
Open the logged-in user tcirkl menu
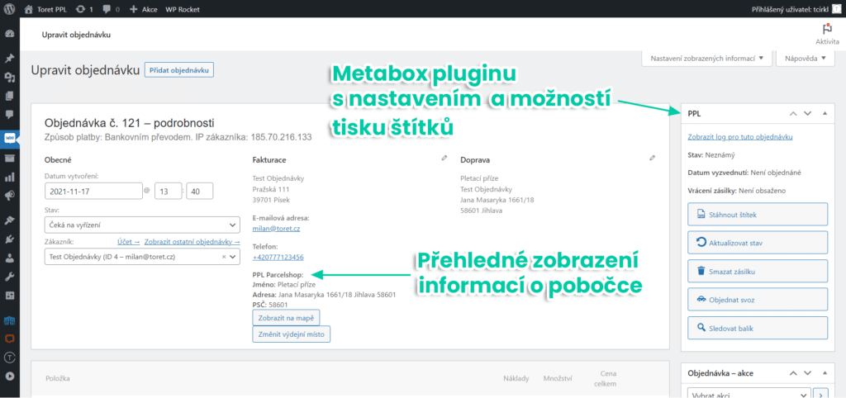click(796, 9)
